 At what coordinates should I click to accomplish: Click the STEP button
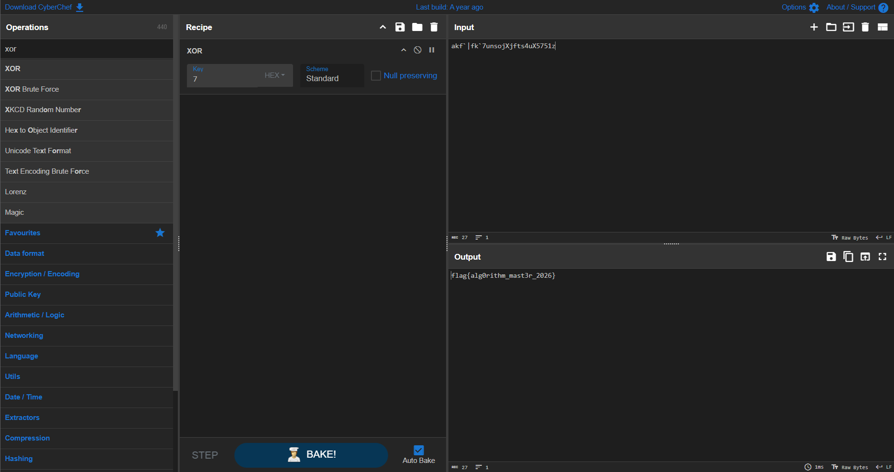205,455
